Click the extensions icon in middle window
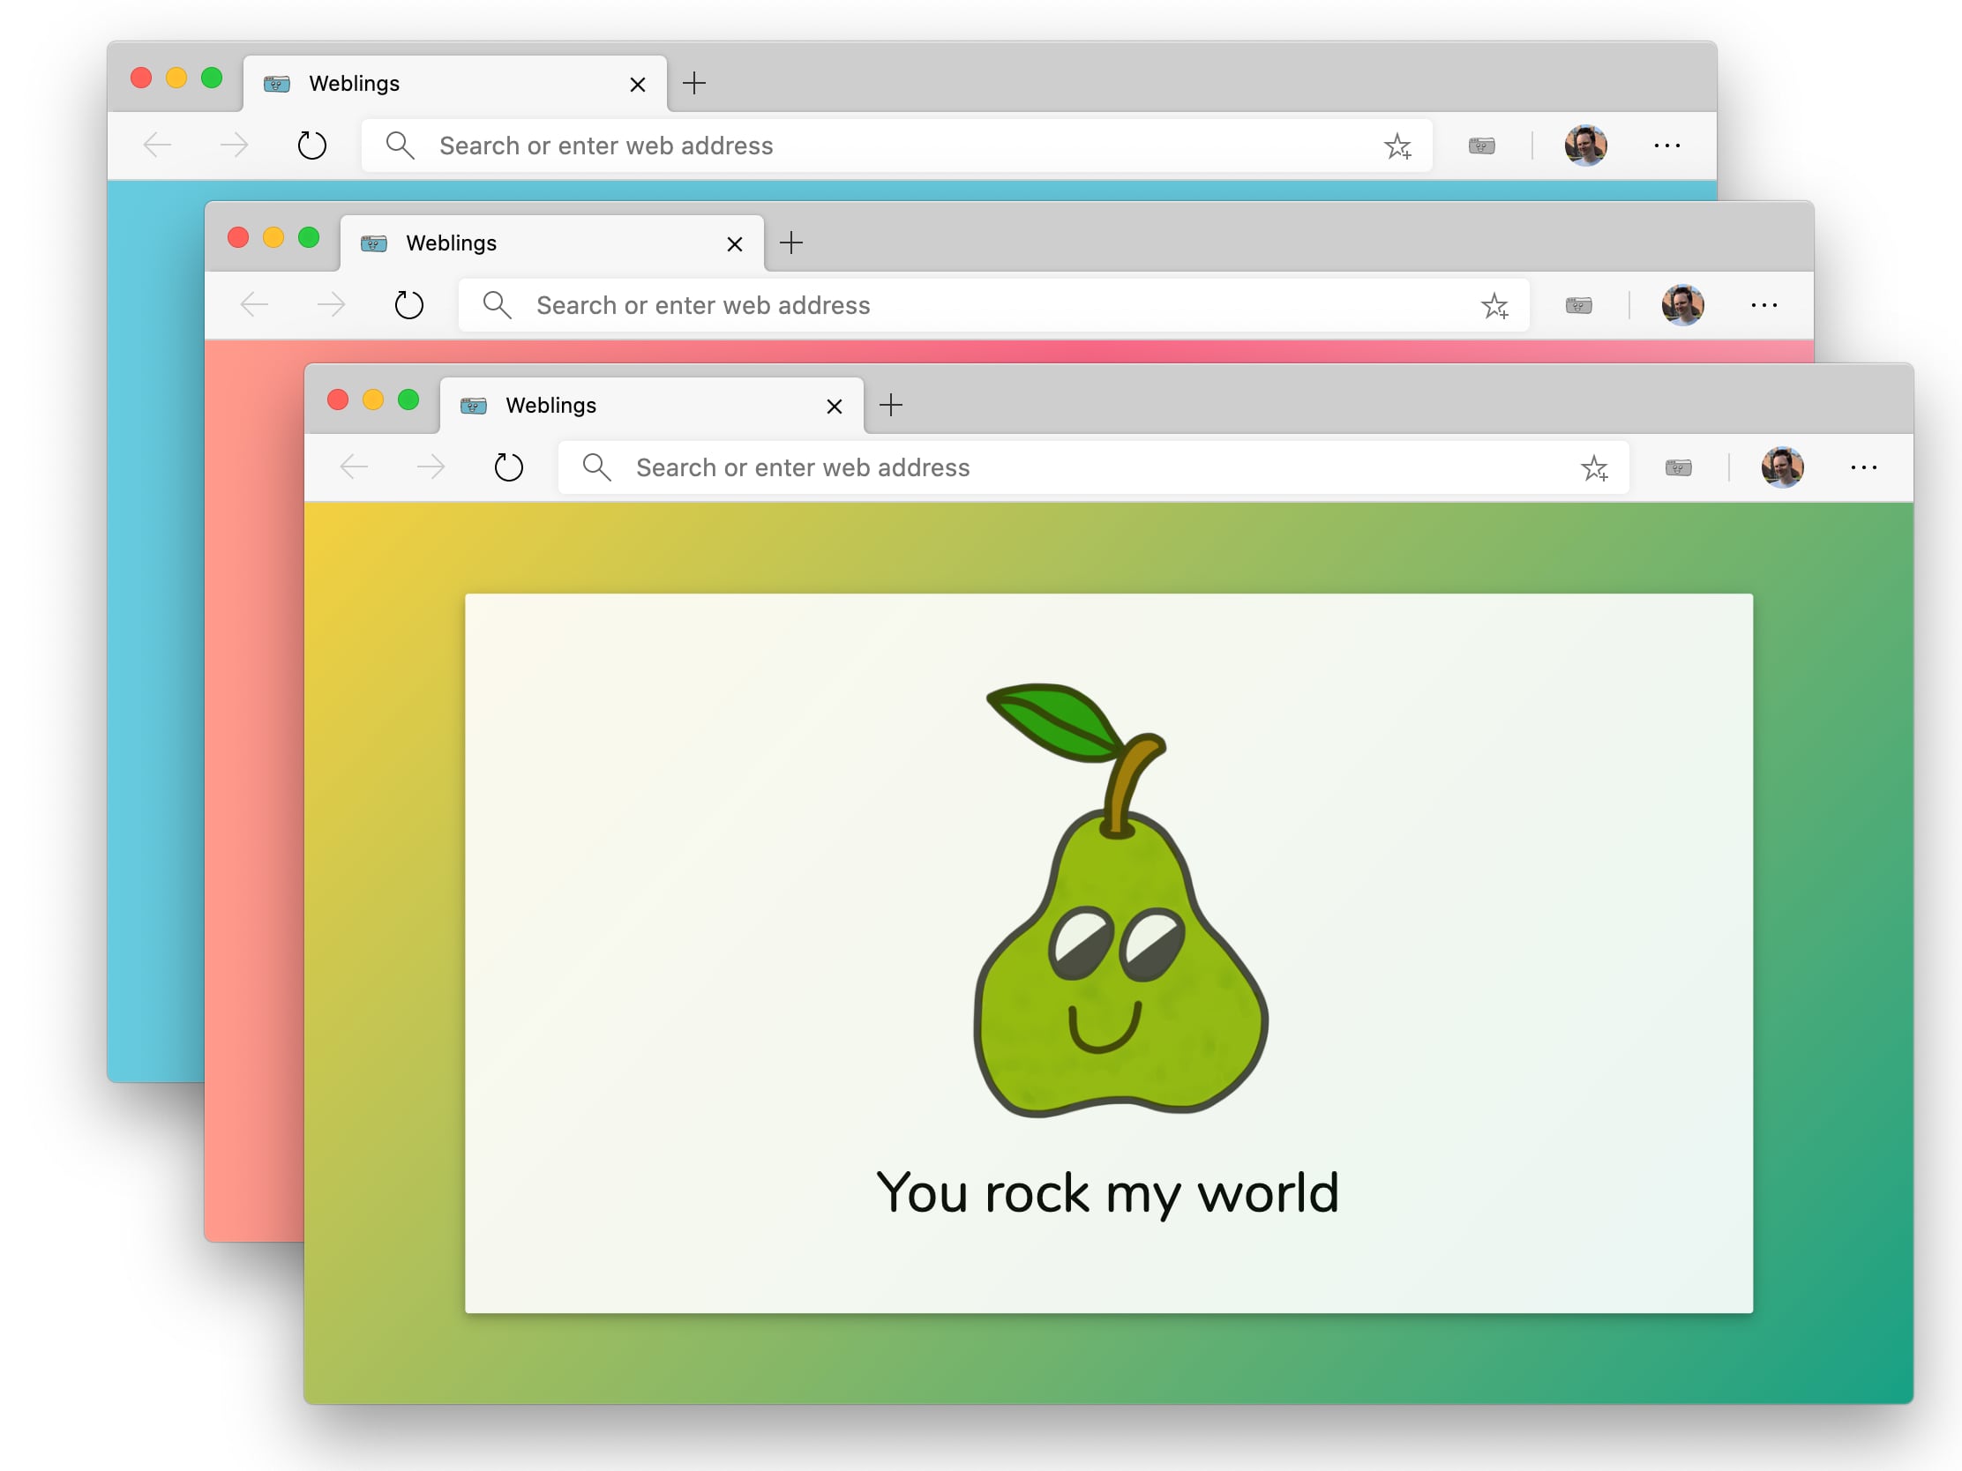 [x=1577, y=306]
